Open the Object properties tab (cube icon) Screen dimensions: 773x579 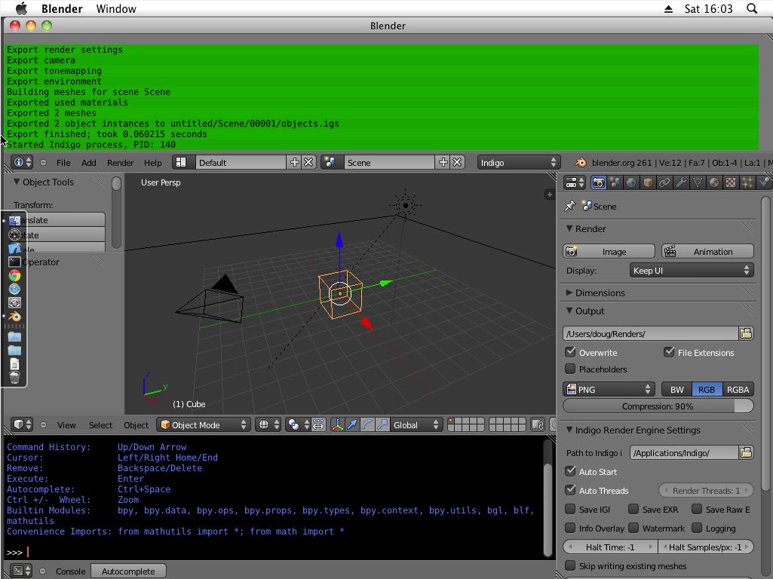(x=648, y=182)
